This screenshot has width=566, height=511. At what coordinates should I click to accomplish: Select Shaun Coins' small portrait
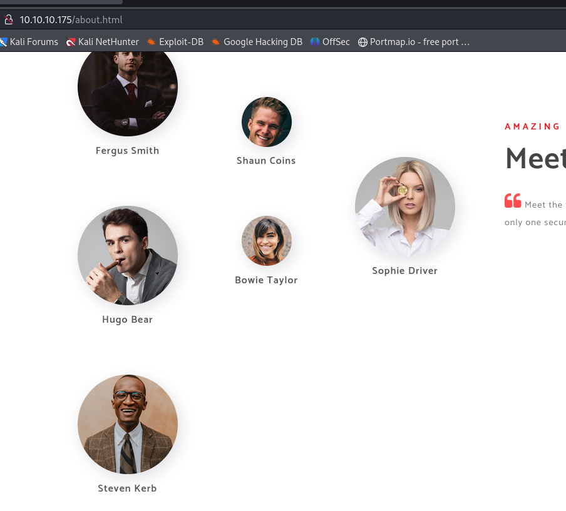(267, 122)
